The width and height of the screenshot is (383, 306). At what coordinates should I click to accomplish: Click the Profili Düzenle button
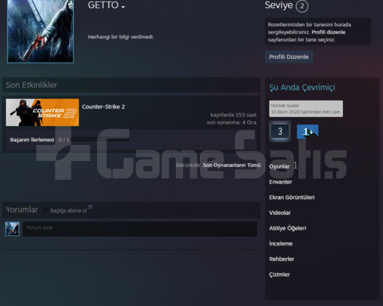coord(289,57)
